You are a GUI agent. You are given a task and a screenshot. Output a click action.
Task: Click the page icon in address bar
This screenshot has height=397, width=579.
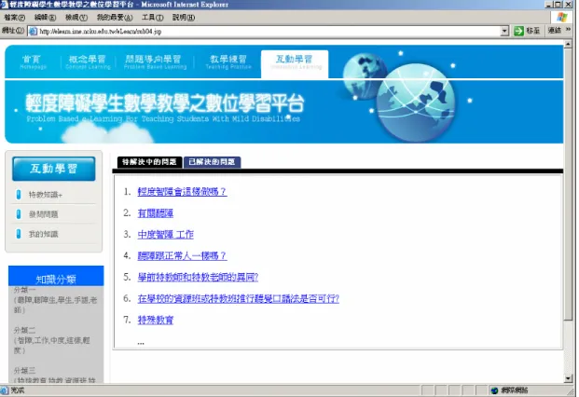[x=34, y=32]
